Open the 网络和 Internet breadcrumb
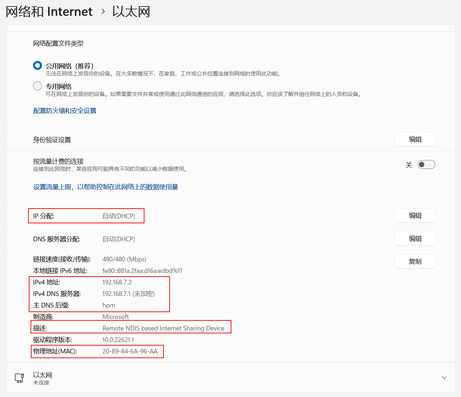This screenshot has height=397, width=461. click(49, 12)
